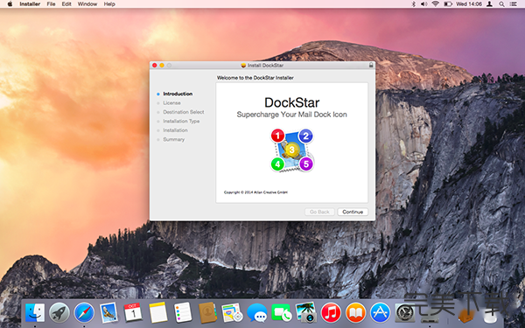The width and height of the screenshot is (525, 328).
Task: Open the Window menu
Action: click(x=87, y=4)
